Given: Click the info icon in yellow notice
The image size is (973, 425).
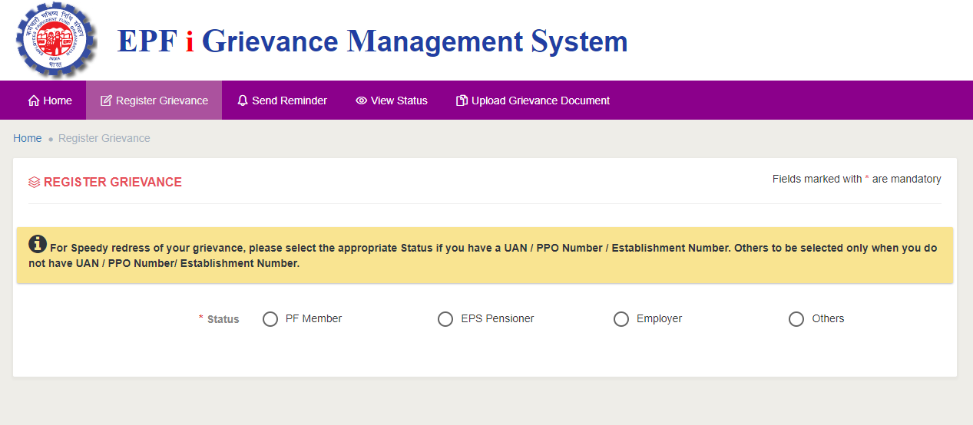Looking at the screenshot, I should [38, 244].
